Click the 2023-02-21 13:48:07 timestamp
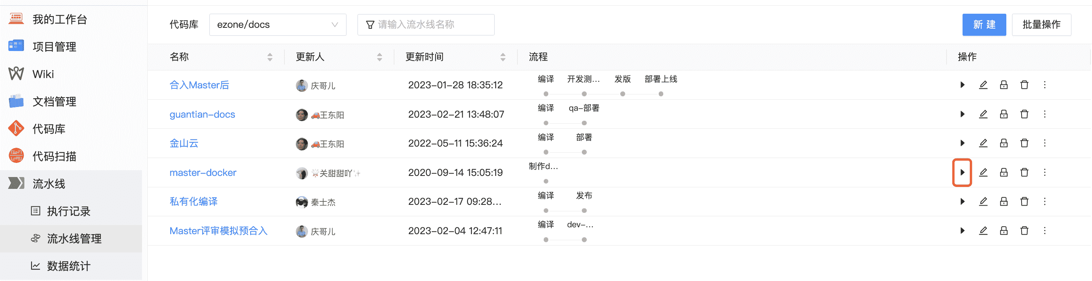This screenshot has width=1092, height=281. pyautogui.click(x=456, y=115)
